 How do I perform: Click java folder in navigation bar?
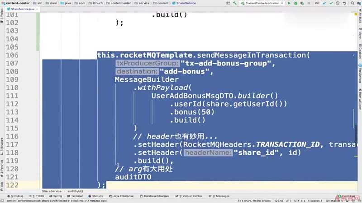(66, 3)
